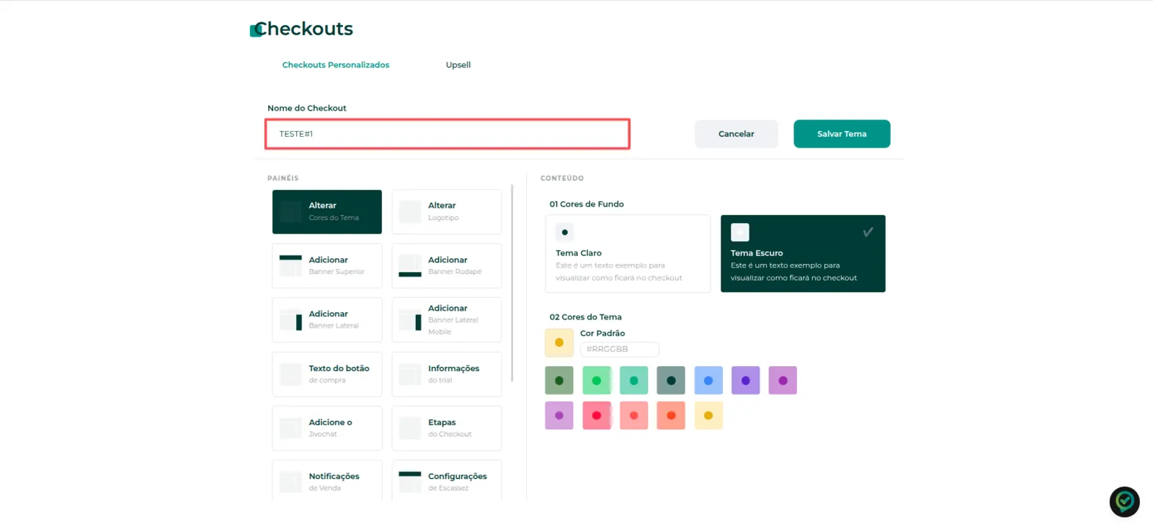Choose the hot pink theme color swatch

(x=597, y=415)
